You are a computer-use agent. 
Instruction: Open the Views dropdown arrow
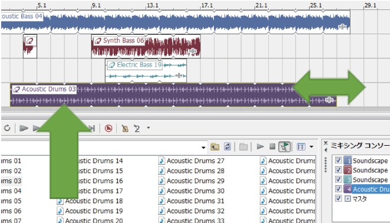(311, 147)
